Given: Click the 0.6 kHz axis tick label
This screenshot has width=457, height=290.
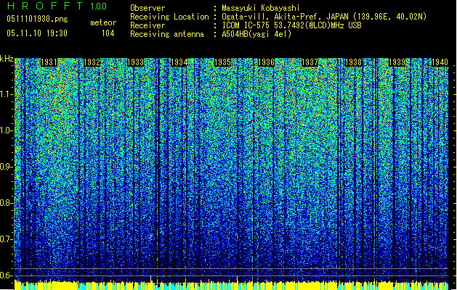Looking at the screenshot, I should tap(7, 275).
